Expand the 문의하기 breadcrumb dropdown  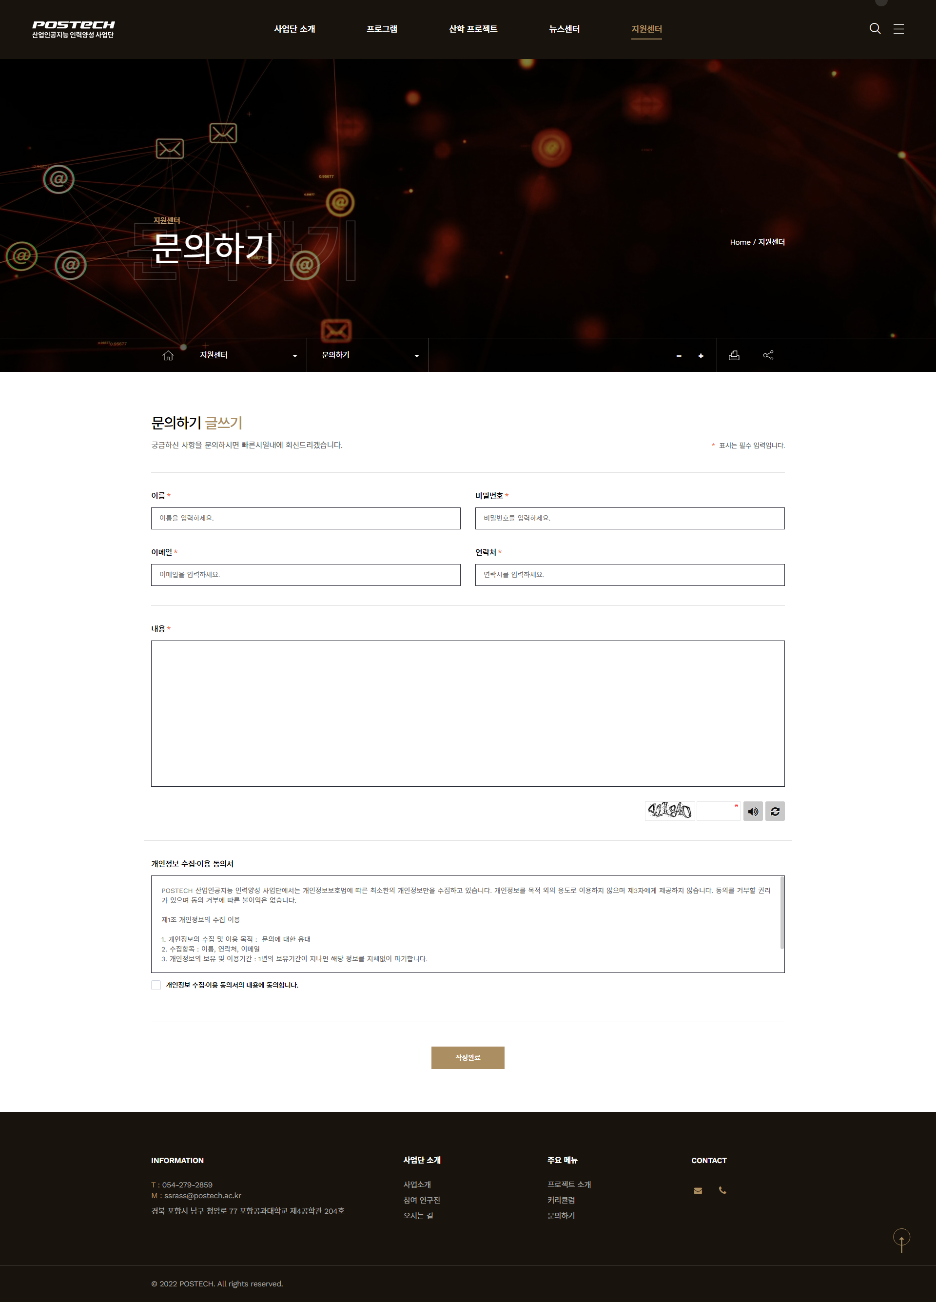pyautogui.click(x=368, y=355)
